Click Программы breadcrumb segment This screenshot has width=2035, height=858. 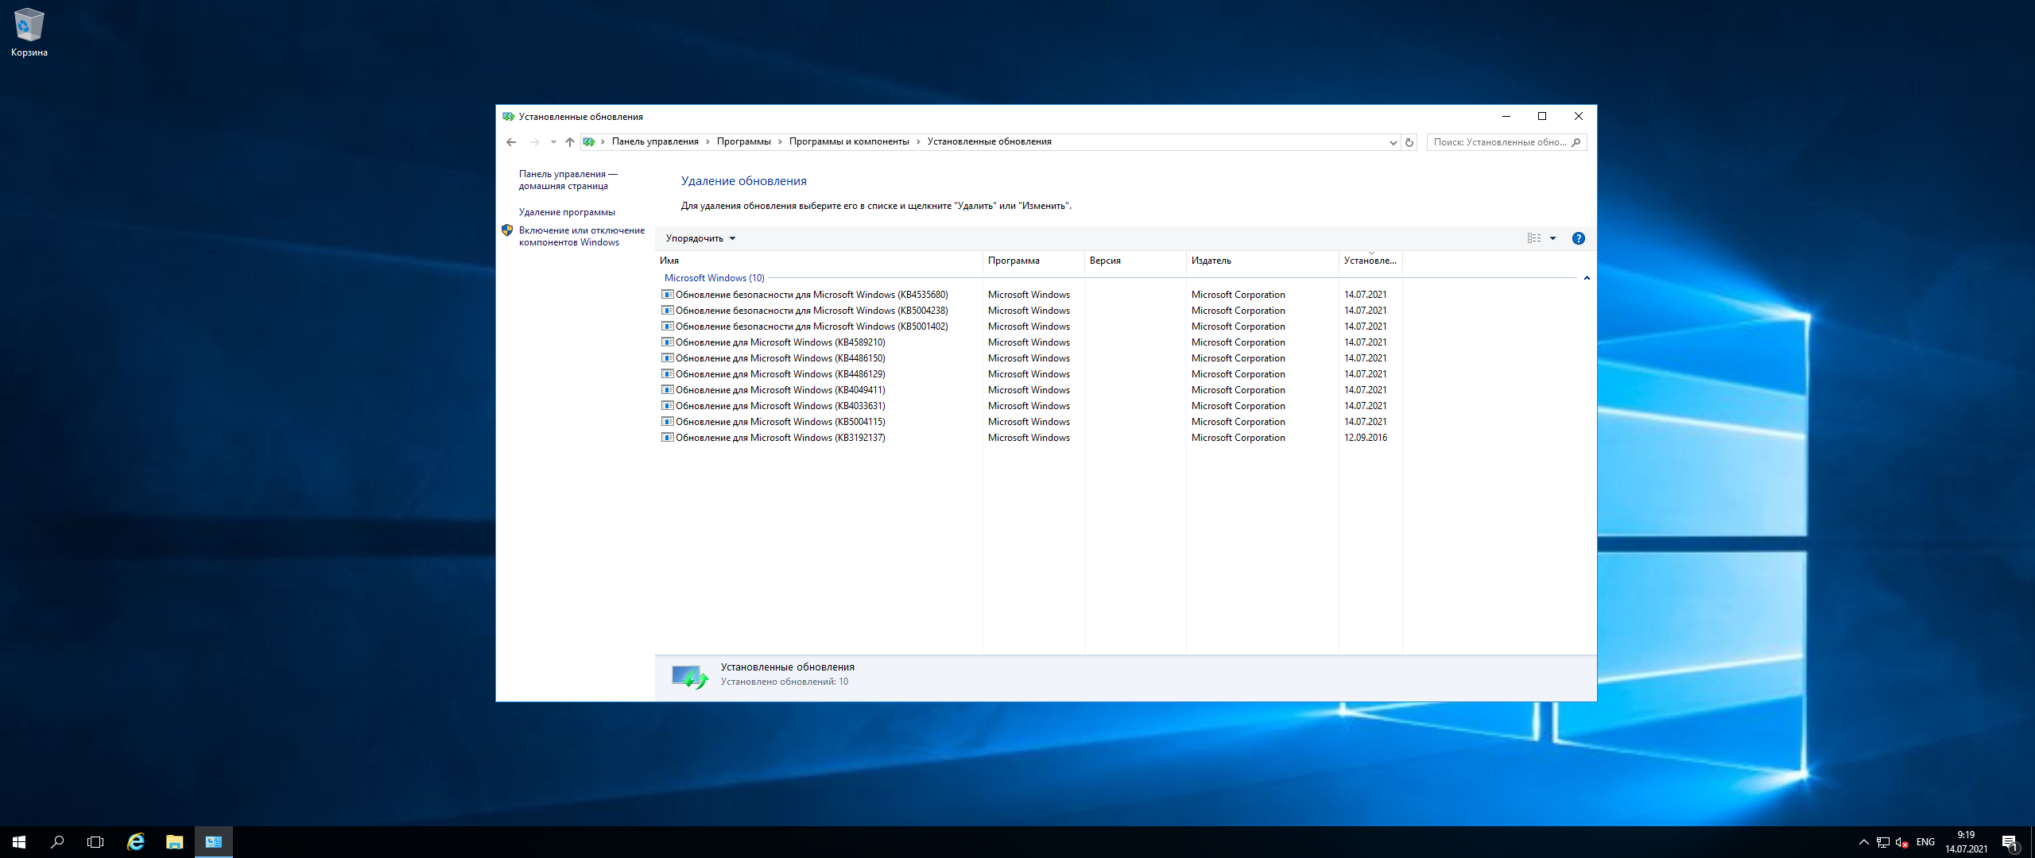pos(744,142)
